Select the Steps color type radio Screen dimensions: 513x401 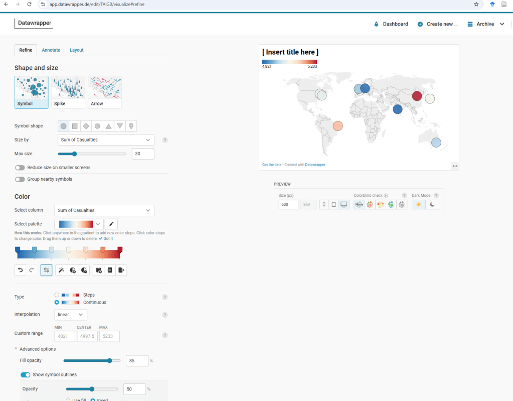pos(57,295)
